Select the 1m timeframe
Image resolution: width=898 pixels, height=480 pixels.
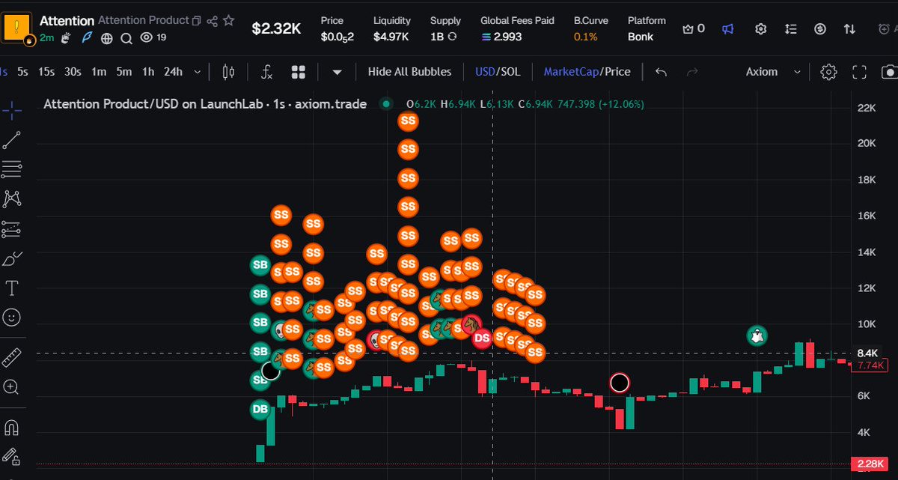[x=99, y=72]
